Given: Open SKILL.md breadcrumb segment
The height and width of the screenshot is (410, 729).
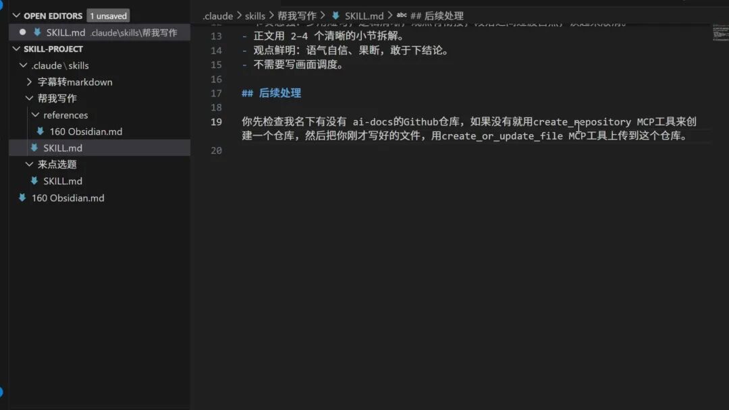Looking at the screenshot, I should (x=364, y=16).
